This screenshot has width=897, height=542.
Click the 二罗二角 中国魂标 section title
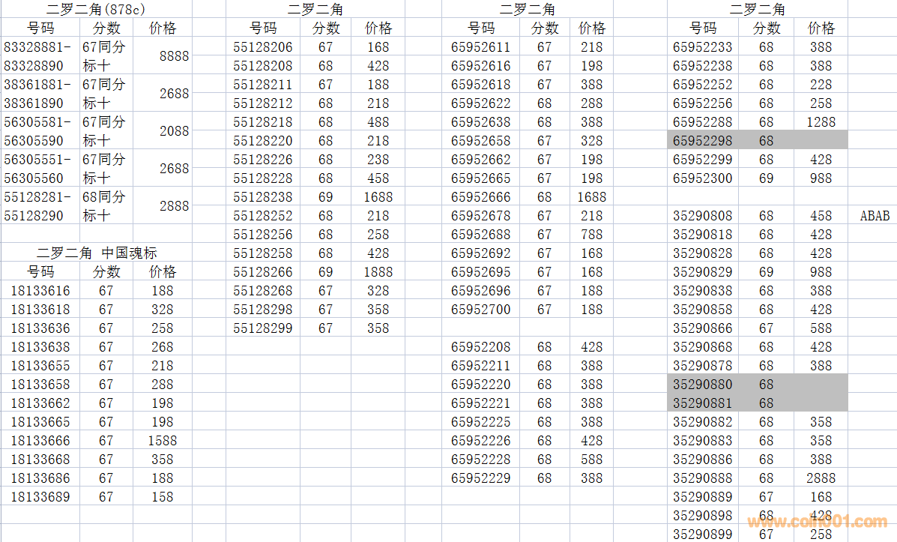point(97,253)
